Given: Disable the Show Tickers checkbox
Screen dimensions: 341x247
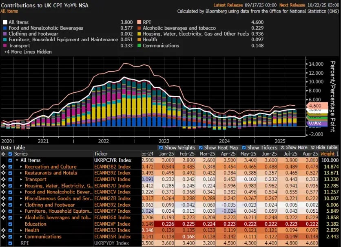Looking at the screenshot, I should coord(244,147).
